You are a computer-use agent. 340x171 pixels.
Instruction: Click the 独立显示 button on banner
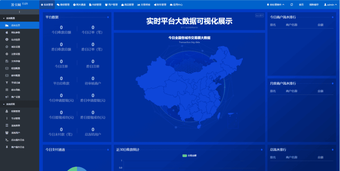coord(260,15)
